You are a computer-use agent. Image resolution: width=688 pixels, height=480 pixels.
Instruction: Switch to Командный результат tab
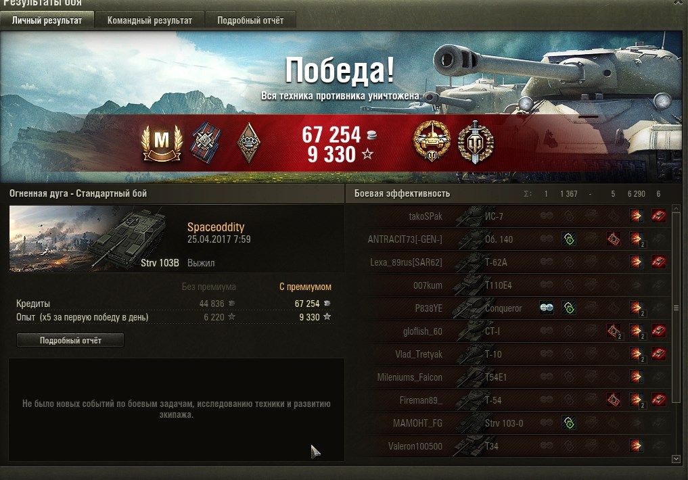click(150, 20)
